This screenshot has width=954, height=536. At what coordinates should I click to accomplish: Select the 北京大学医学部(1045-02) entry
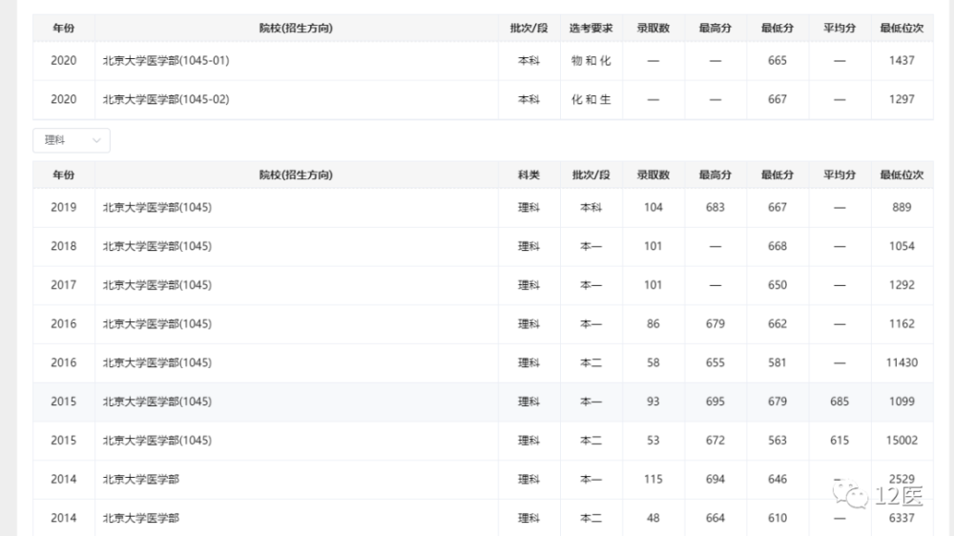[x=166, y=99]
